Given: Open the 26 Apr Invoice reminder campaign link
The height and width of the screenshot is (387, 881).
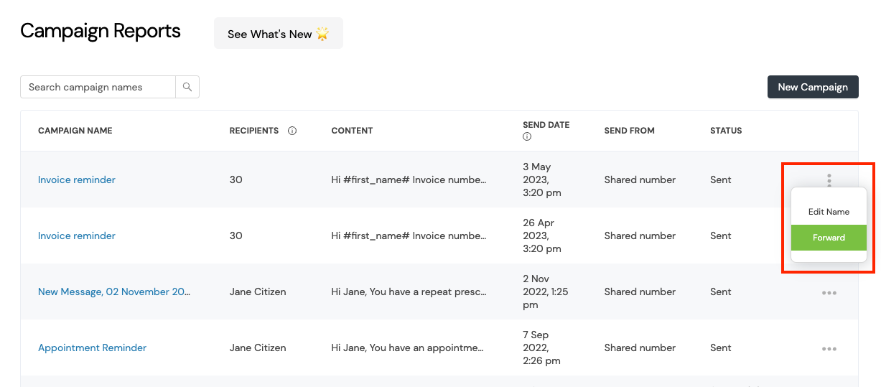Looking at the screenshot, I should click(77, 236).
